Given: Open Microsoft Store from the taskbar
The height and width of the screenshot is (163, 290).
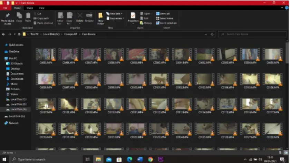Looking at the screenshot, I should pos(119,159).
